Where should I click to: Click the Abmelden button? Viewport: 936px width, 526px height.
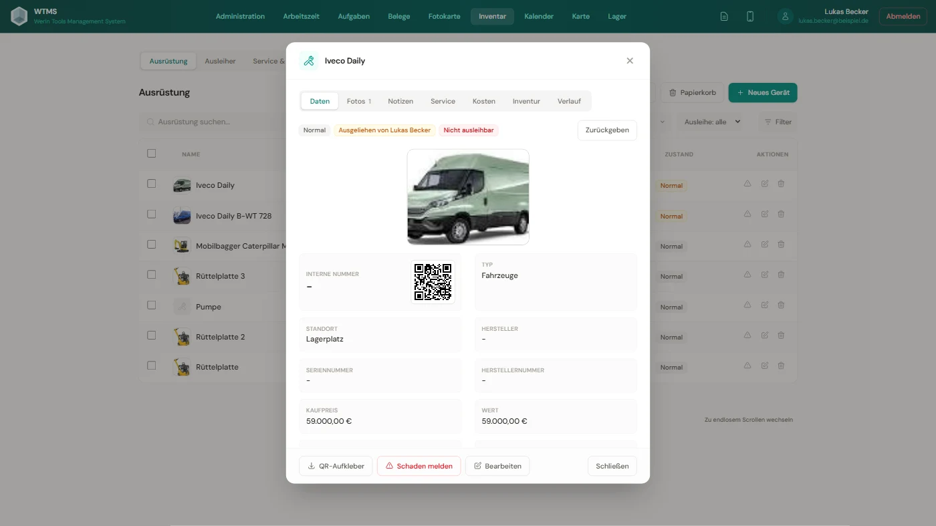tap(903, 17)
